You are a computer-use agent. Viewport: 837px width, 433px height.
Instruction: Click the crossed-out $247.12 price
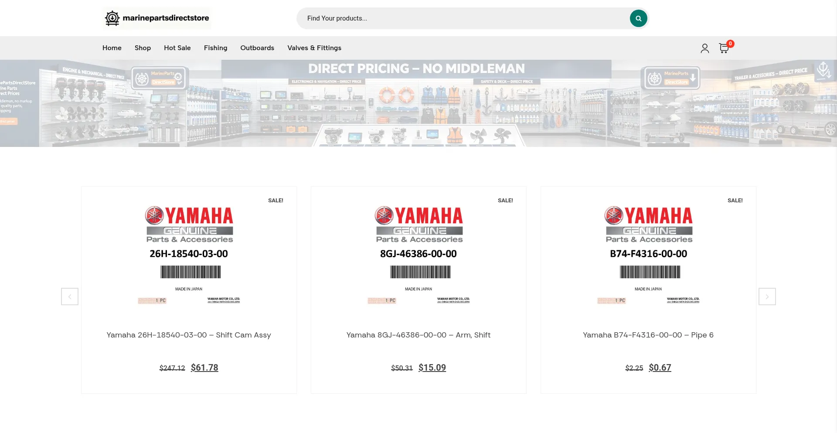(172, 368)
